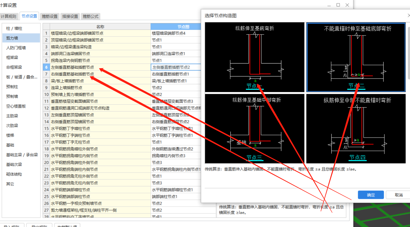Viewport: 410px width, 227px height.
Task: Select 次肋梁 category
Action: tap(21, 126)
